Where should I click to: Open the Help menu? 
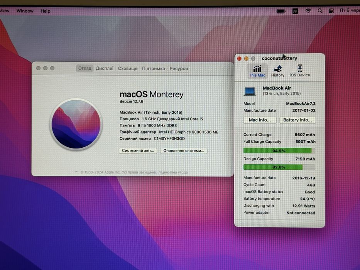(x=45, y=11)
